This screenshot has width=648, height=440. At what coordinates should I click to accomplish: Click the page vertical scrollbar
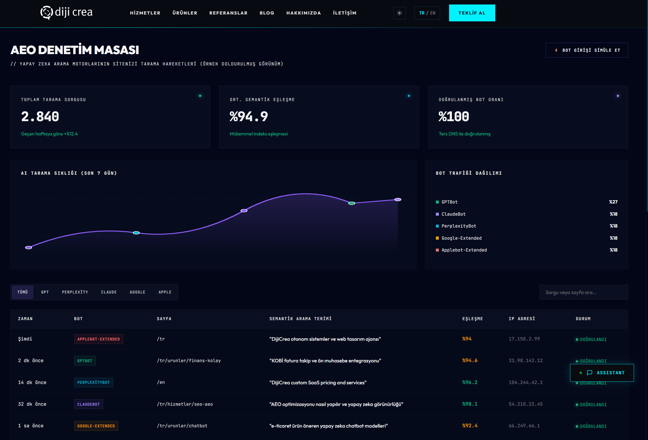pyautogui.click(x=647, y=106)
